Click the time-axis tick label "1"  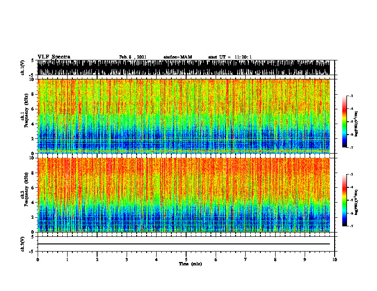coord(67,260)
